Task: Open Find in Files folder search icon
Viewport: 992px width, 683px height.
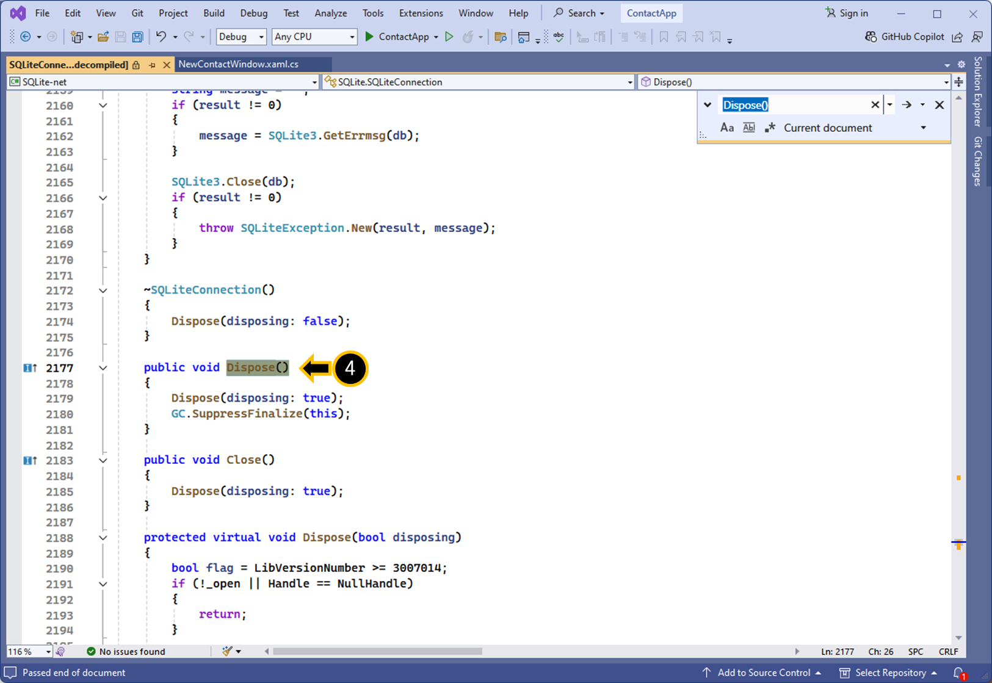Action: click(x=501, y=37)
